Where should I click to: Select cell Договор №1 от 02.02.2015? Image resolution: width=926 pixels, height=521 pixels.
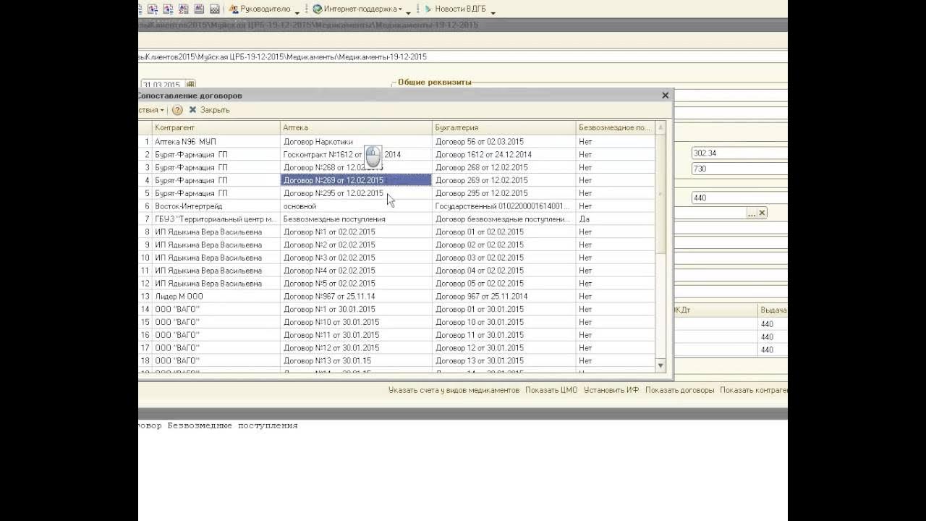[x=356, y=232]
